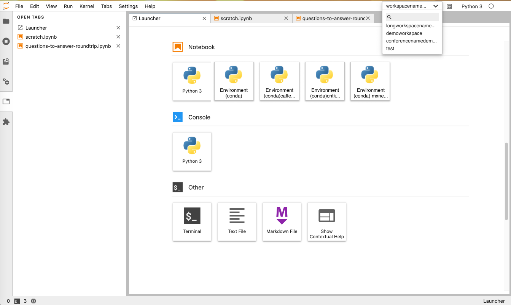Open the File menu
The image size is (511, 305).
coord(19,6)
